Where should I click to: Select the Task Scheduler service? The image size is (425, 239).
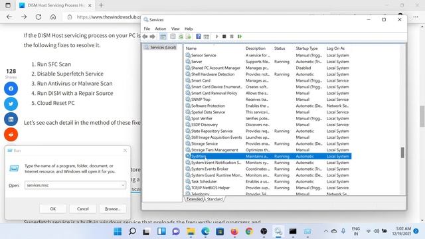pos(268,181)
